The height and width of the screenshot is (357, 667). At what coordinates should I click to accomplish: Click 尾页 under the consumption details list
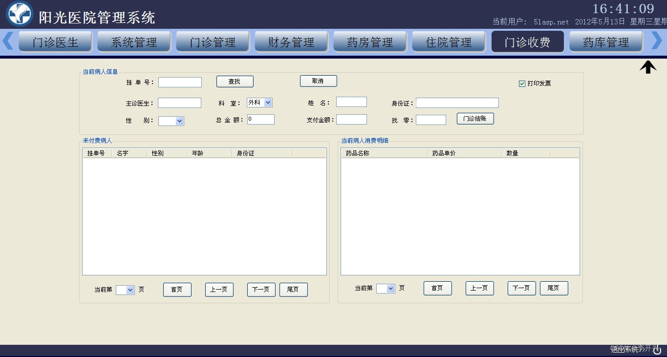pyautogui.click(x=554, y=288)
